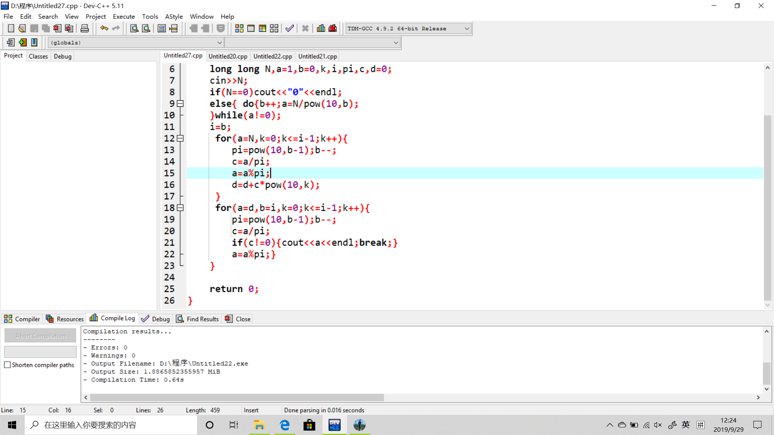
Task: Open the Find Results bottom tab
Action: [198, 319]
